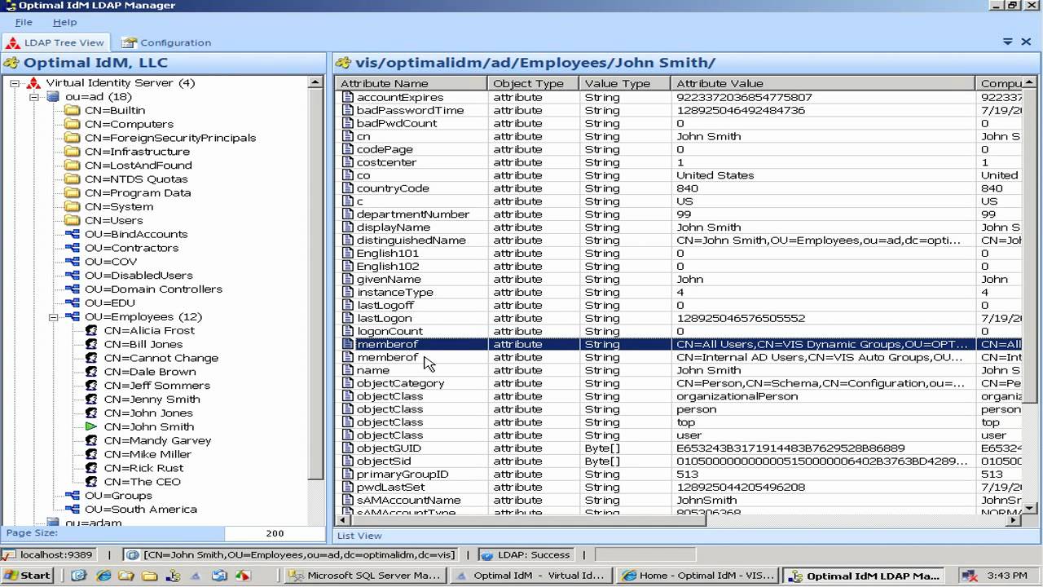
Task: Click the user icon for CN=Alicia Frost
Action: (x=91, y=331)
